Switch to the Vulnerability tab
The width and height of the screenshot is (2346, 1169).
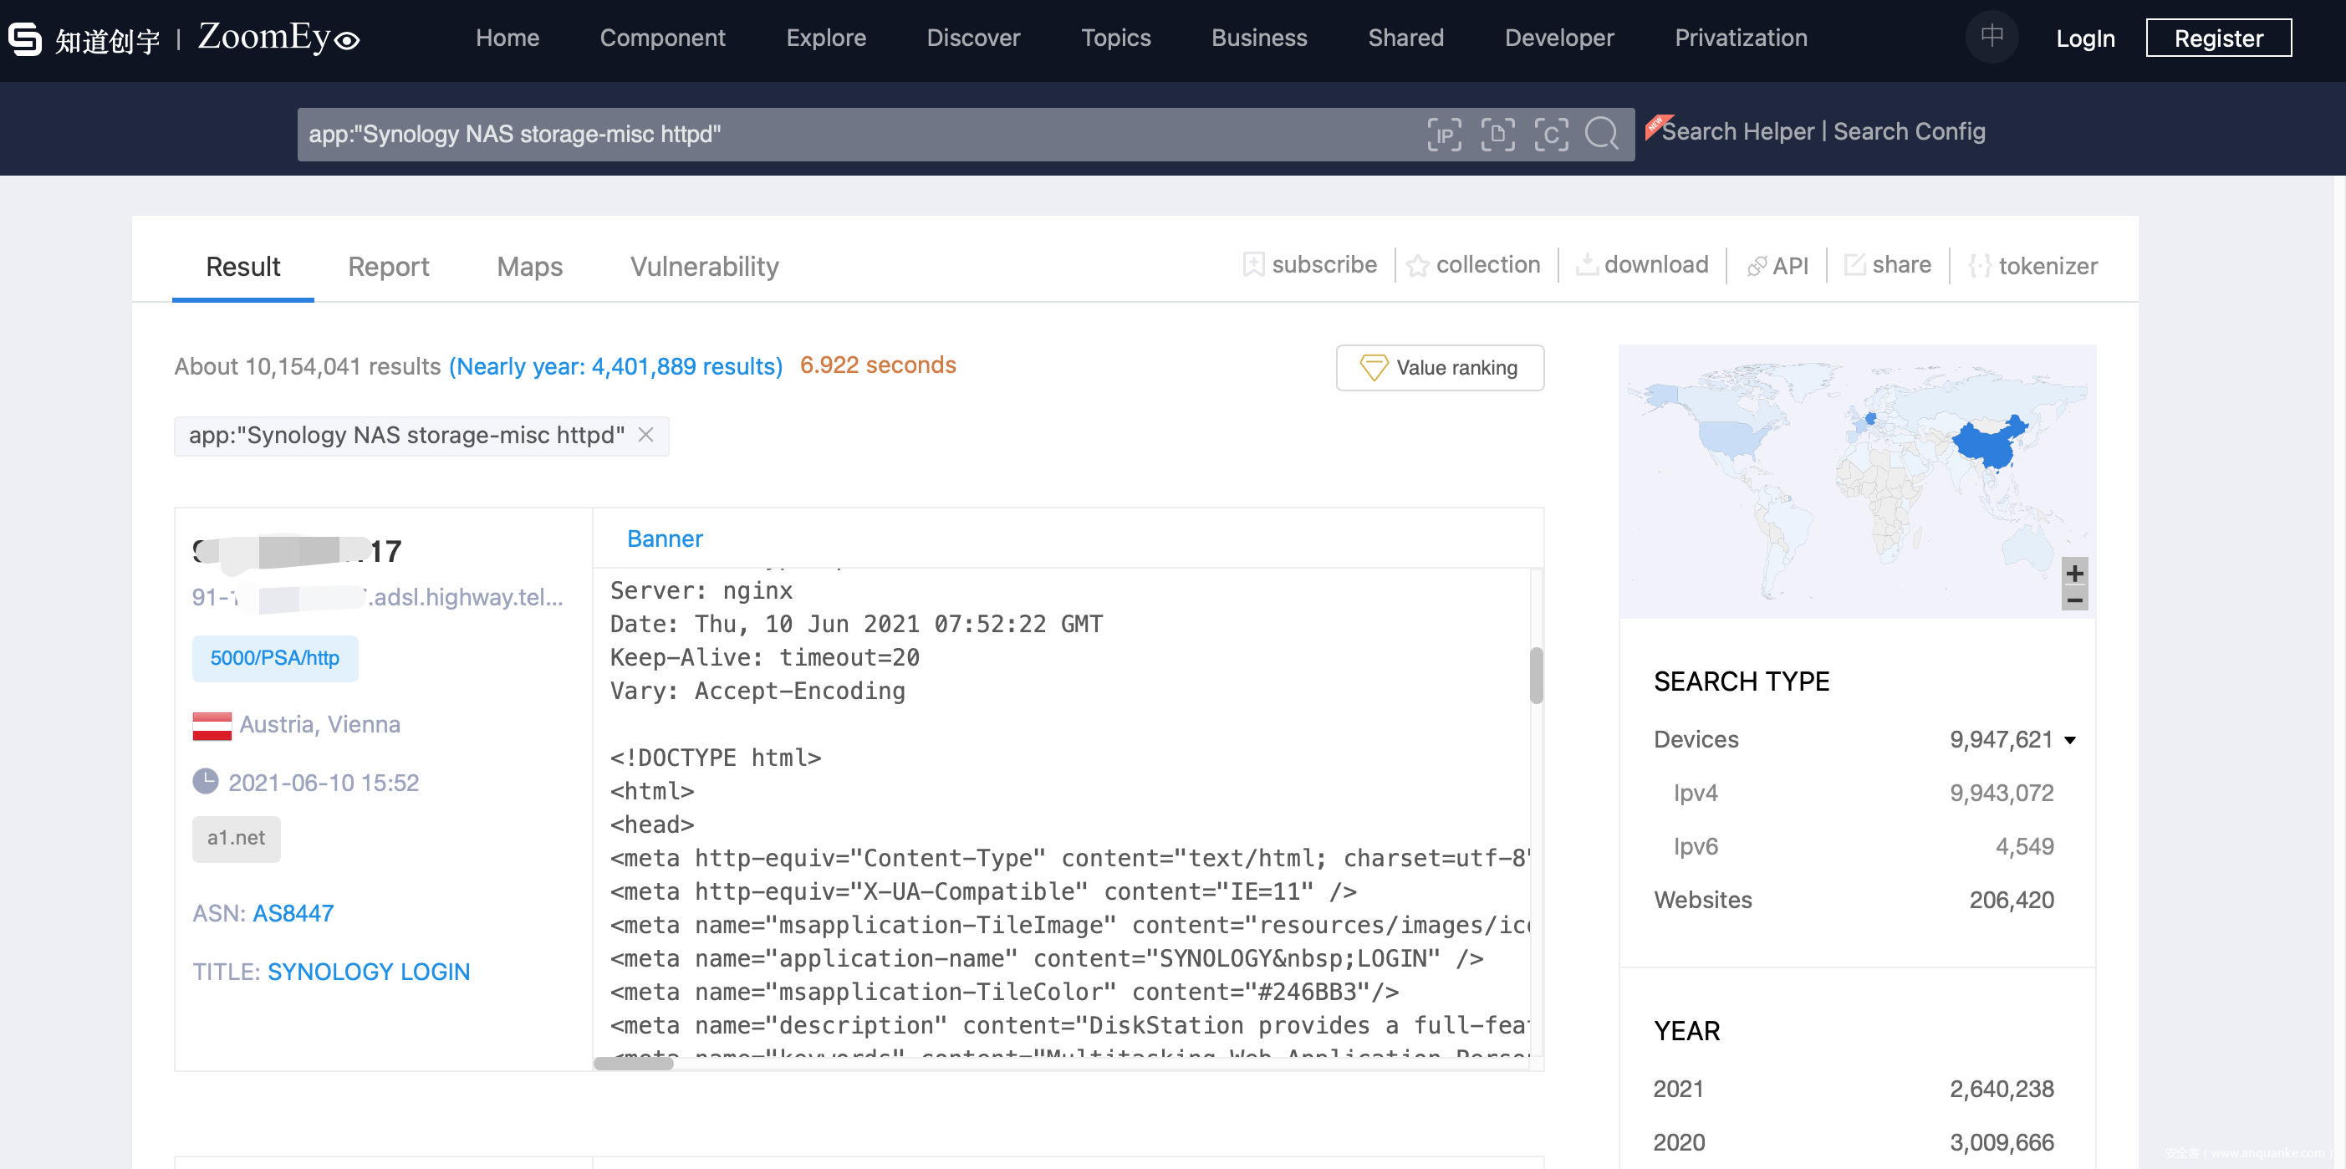click(x=704, y=267)
